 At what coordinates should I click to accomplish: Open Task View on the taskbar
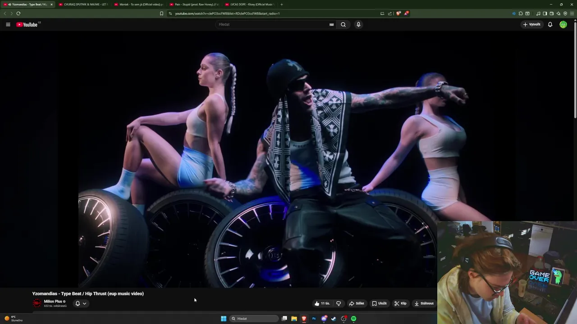point(284,319)
